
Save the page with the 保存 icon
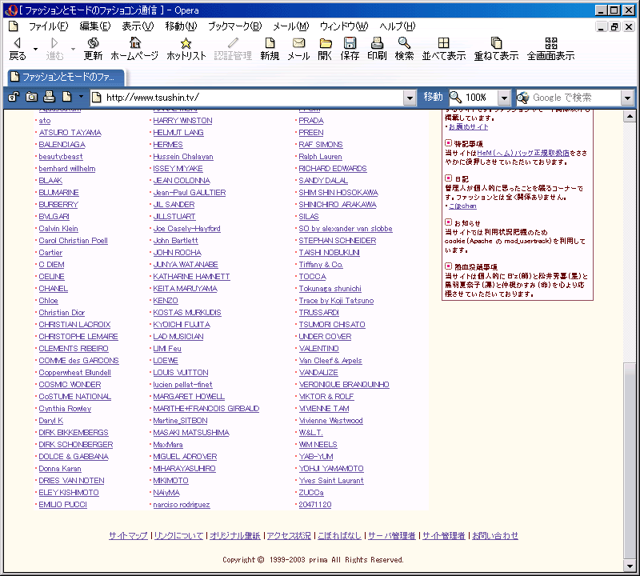[350, 49]
